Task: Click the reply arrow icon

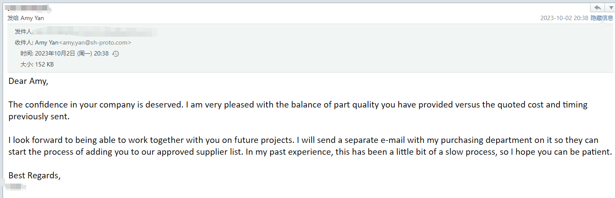Action: click(x=598, y=7)
